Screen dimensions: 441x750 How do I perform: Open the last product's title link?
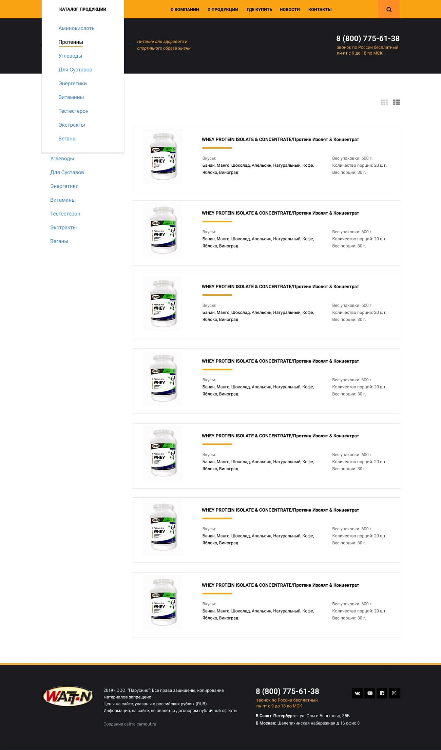click(280, 585)
